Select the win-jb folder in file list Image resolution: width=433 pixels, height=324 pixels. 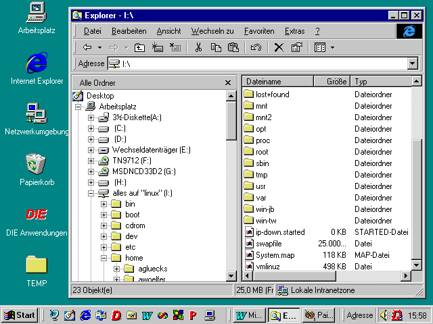(x=259, y=209)
